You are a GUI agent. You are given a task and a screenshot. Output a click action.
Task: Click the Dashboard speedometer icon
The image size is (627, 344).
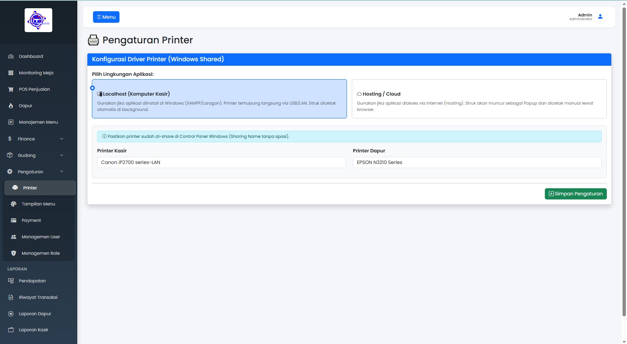[11, 56]
